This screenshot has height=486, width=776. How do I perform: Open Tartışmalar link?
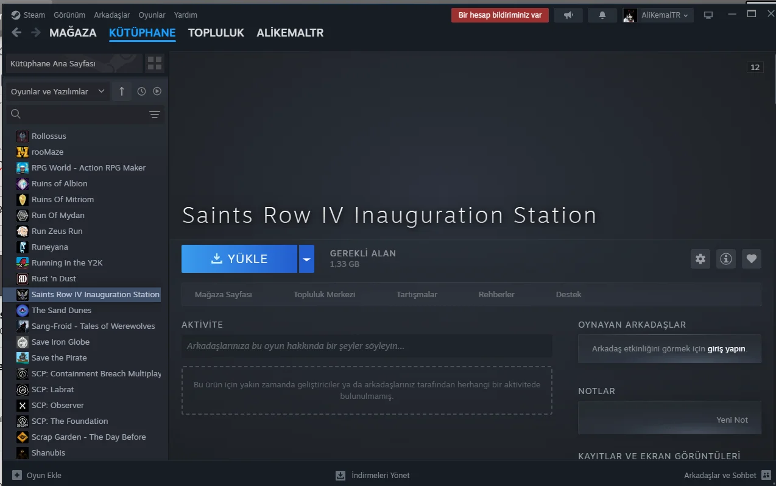[x=417, y=295]
